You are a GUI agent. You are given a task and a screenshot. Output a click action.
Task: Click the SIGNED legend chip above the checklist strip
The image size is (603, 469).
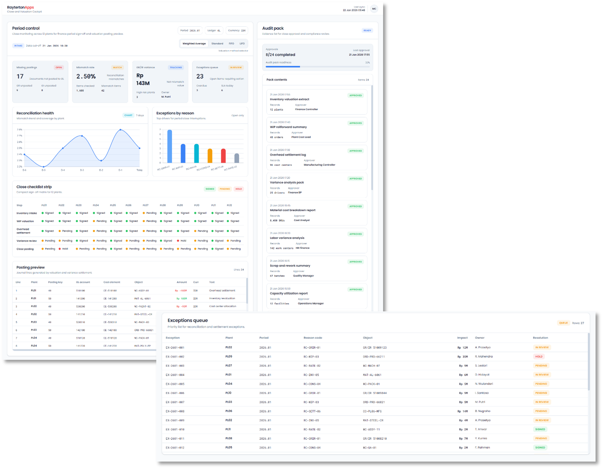coord(210,189)
